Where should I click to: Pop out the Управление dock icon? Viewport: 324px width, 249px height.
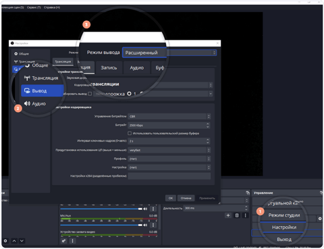coord(321,193)
